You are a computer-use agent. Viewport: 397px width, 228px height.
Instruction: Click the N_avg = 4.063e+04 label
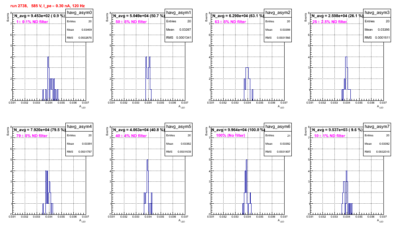(x=139, y=130)
